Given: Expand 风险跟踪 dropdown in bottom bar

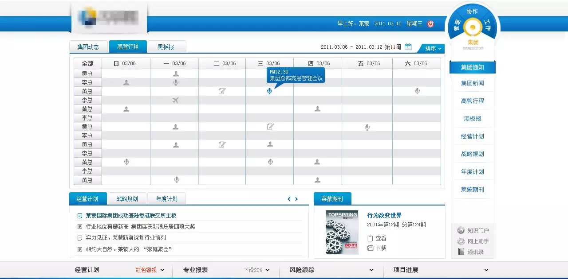Looking at the screenshot, I should point(371,270).
